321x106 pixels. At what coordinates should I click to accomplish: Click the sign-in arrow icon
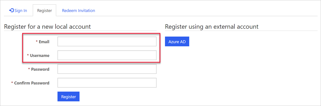(12, 10)
